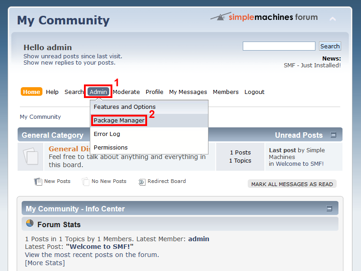Open the Unread Posts link
This screenshot has width=361, height=271.
pos(299,135)
